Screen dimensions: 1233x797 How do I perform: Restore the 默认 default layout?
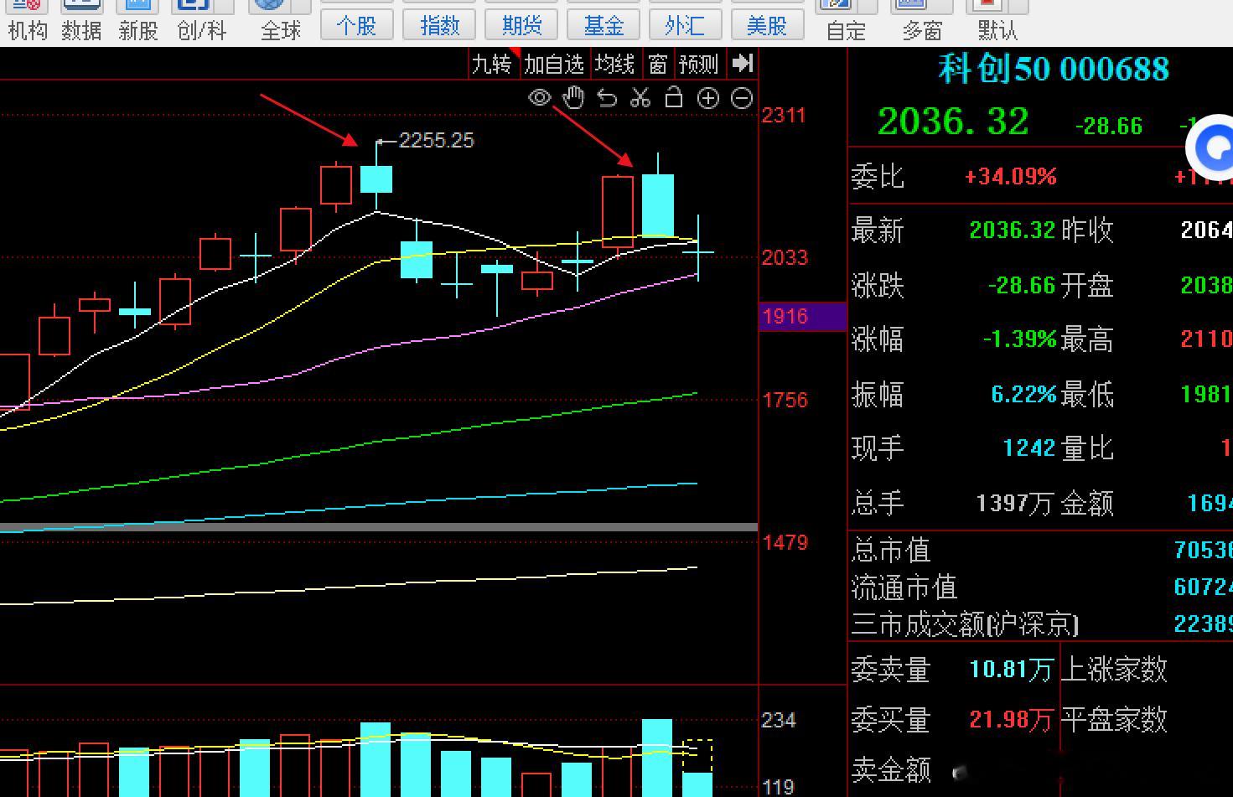pos(997,22)
